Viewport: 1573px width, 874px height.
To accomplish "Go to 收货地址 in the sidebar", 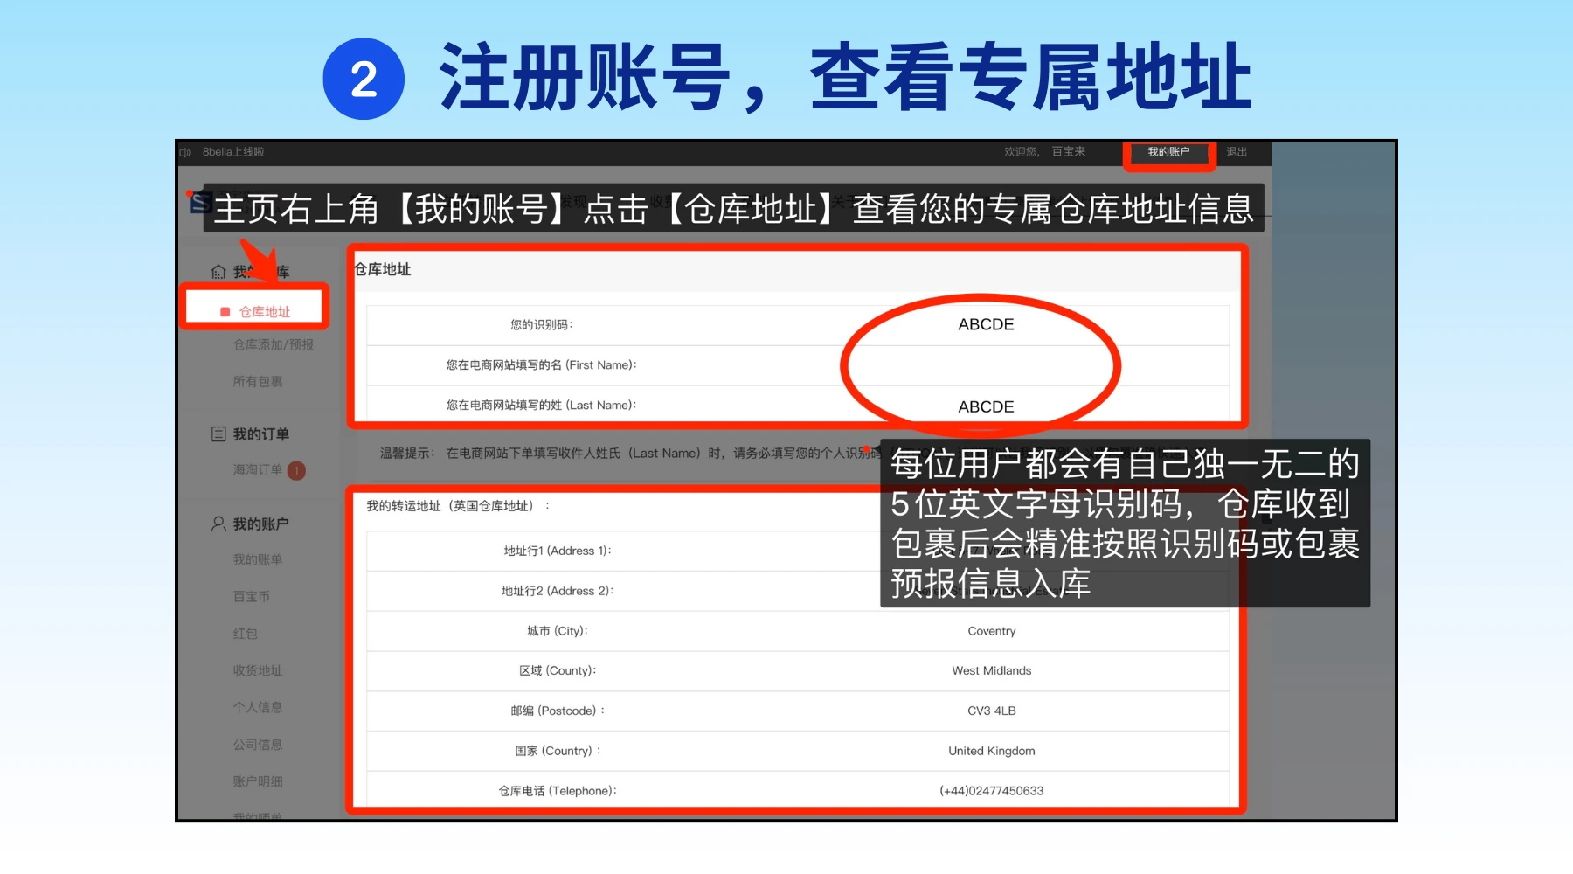I will coord(258,670).
